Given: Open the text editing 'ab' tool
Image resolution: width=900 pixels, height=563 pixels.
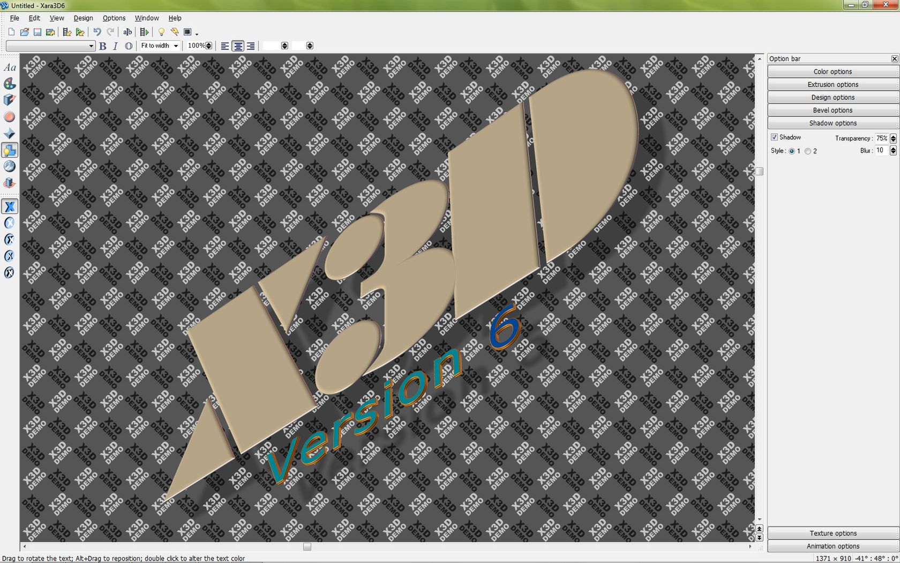Looking at the screenshot, I should pos(127,32).
